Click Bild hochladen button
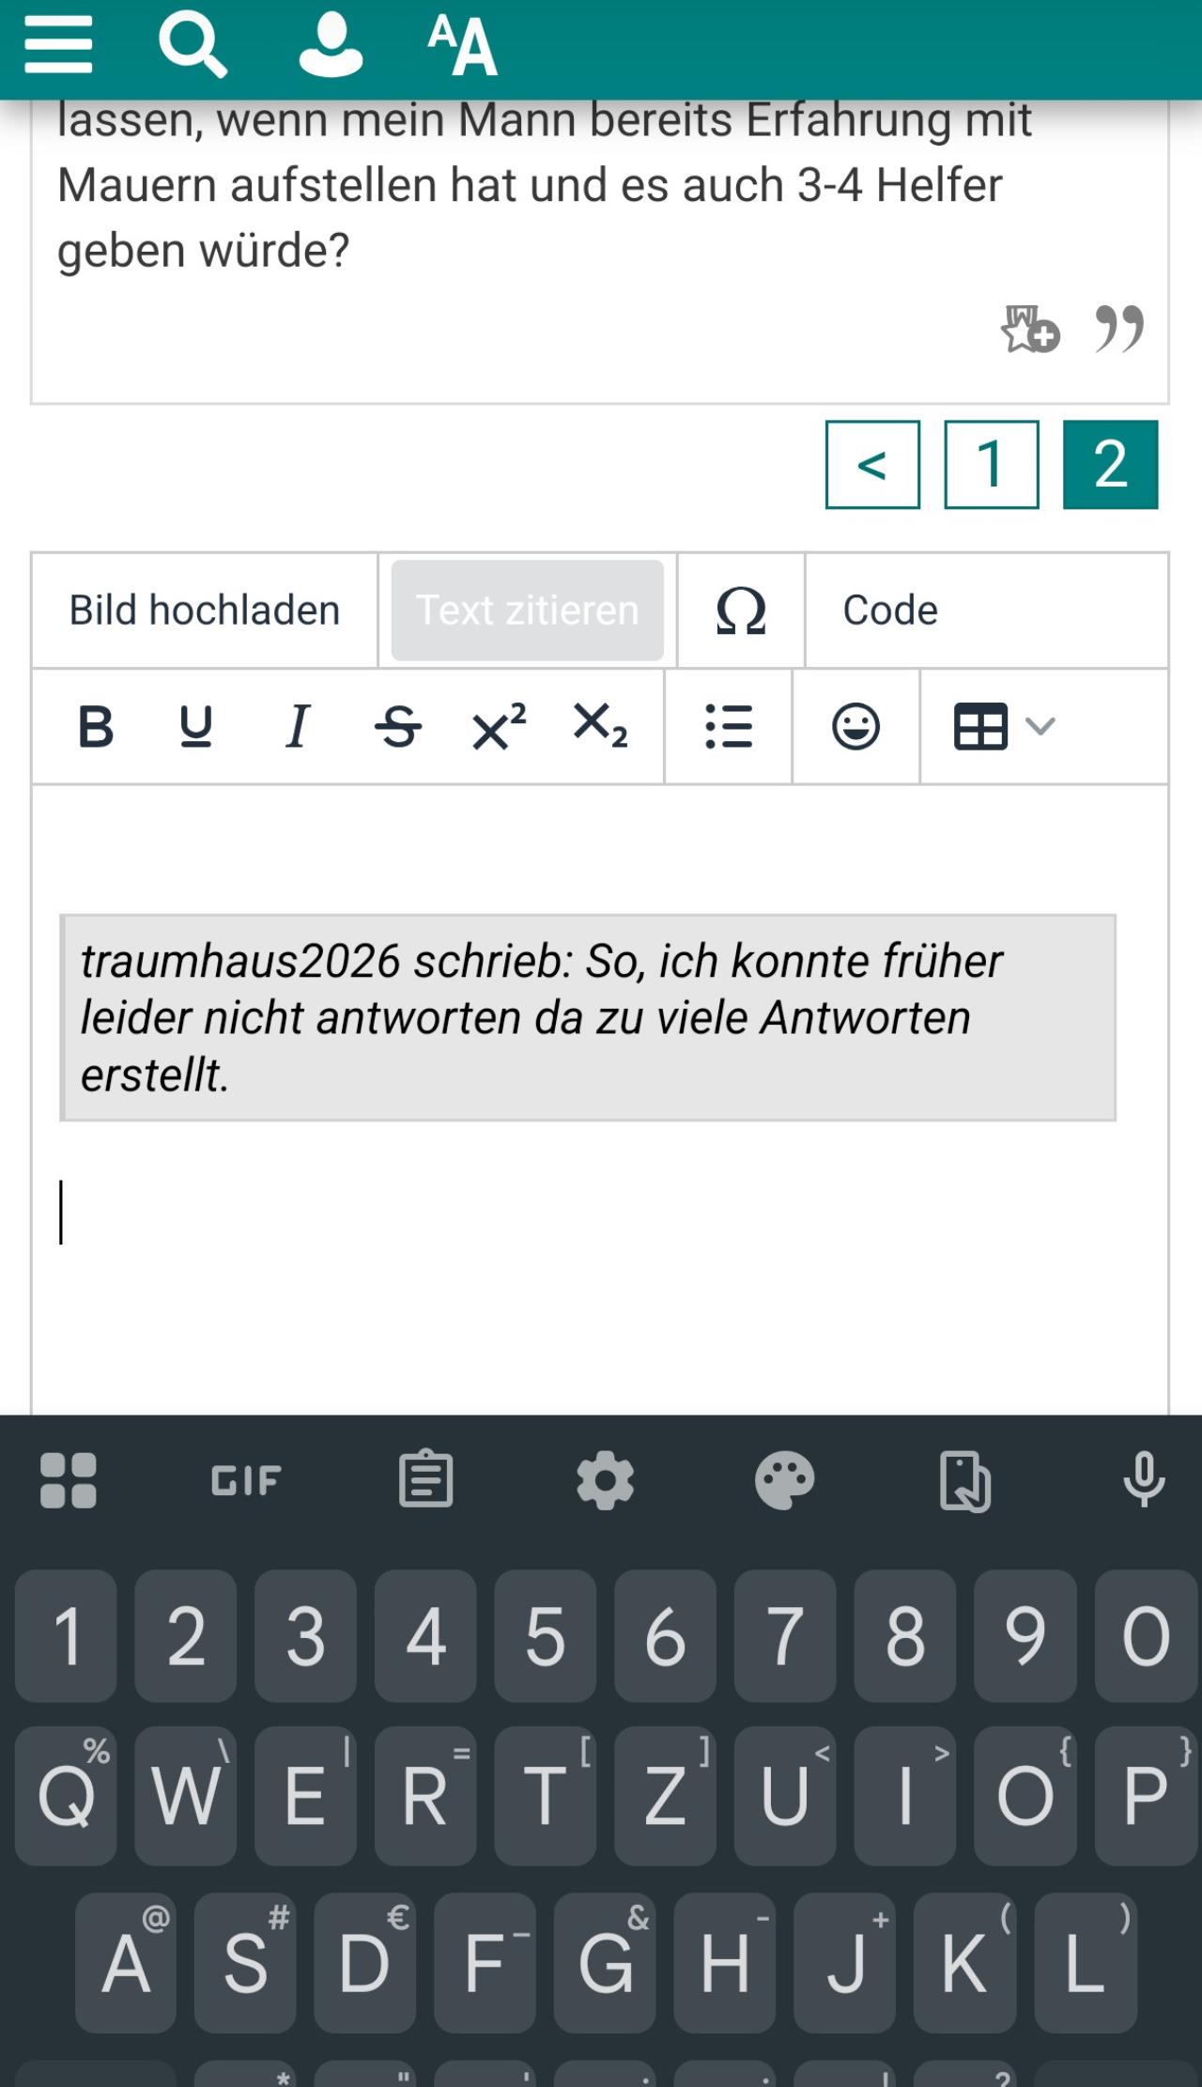Viewport: 1202px width, 2087px height. click(205, 611)
